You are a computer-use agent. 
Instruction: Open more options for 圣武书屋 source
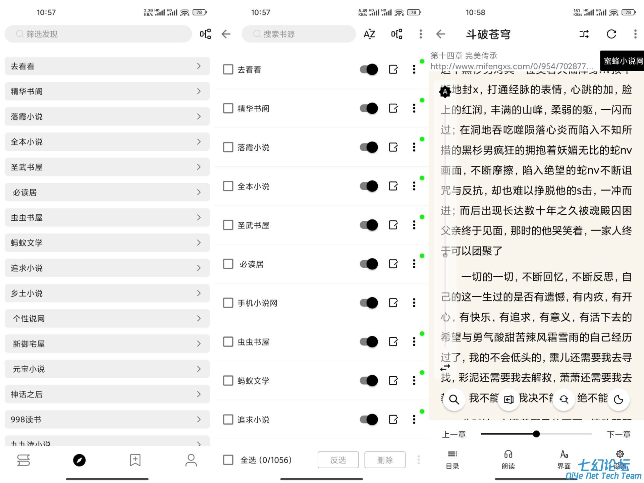pos(414,225)
